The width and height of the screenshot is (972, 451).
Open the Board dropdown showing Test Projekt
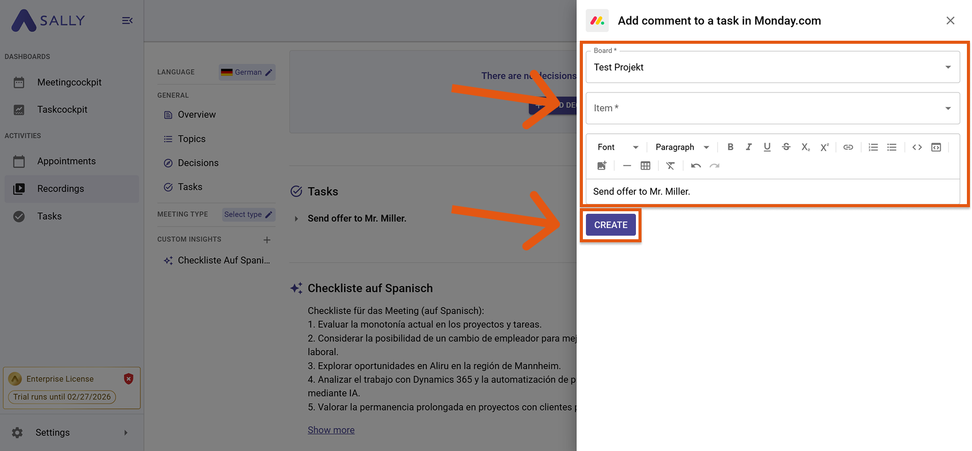pyautogui.click(x=772, y=67)
